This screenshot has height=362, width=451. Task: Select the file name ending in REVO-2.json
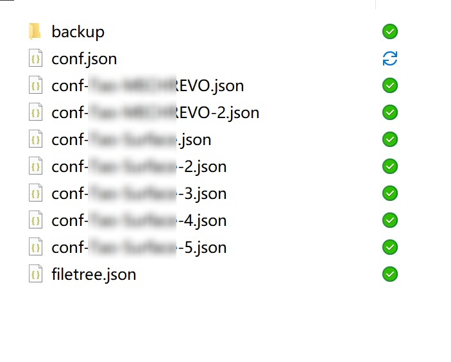pos(155,113)
